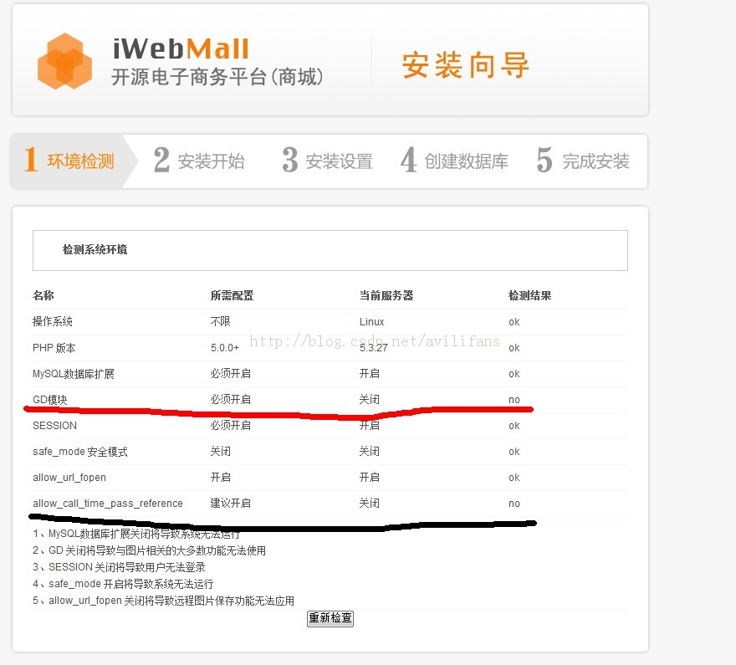Click the no result for GD模块
736x665 pixels.
[x=514, y=401]
